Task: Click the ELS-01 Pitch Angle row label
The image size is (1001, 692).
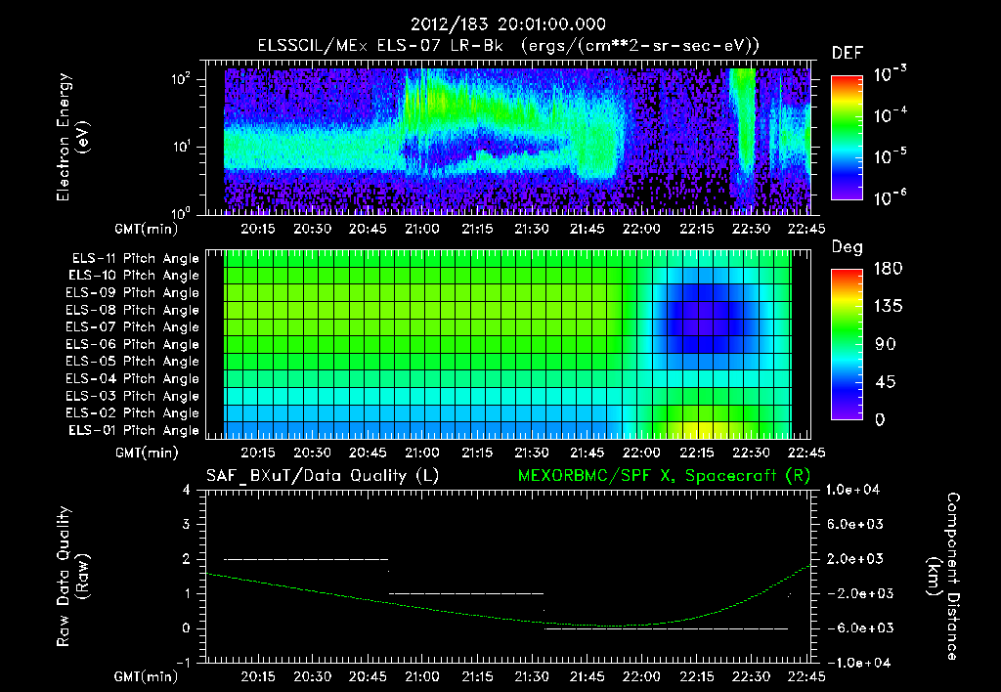Action: point(134,430)
